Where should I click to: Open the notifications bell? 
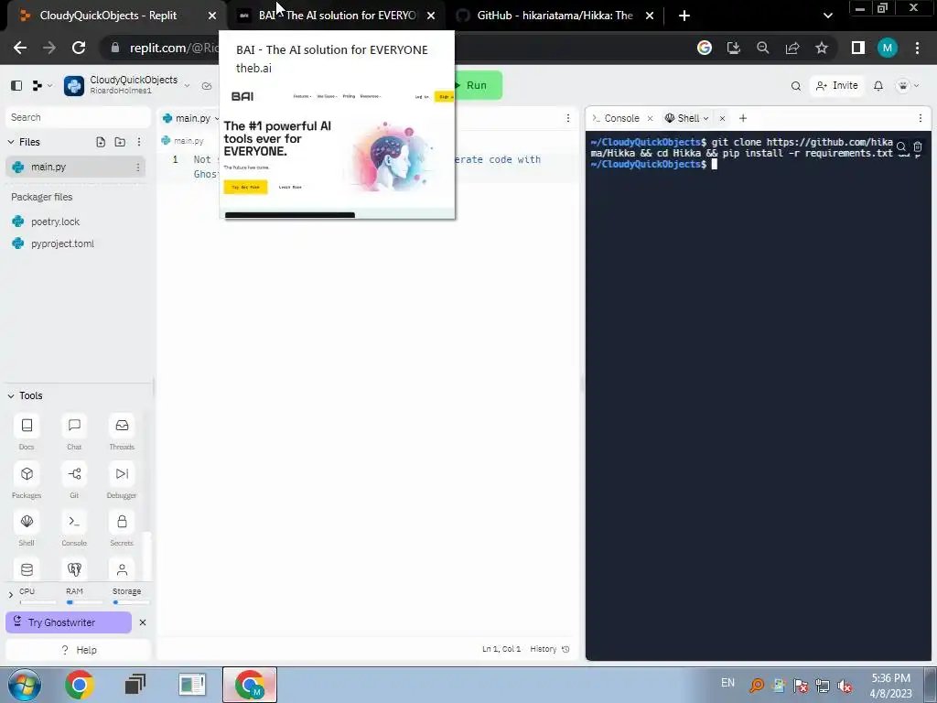point(878,86)
